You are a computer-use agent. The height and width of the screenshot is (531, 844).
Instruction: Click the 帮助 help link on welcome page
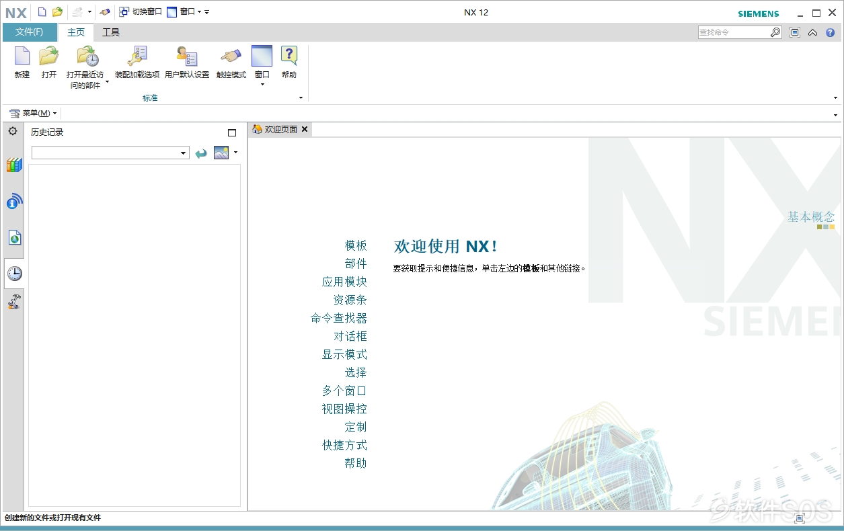pos(356,463)
